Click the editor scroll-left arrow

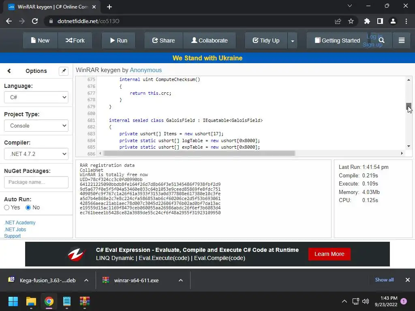point(100,153)
